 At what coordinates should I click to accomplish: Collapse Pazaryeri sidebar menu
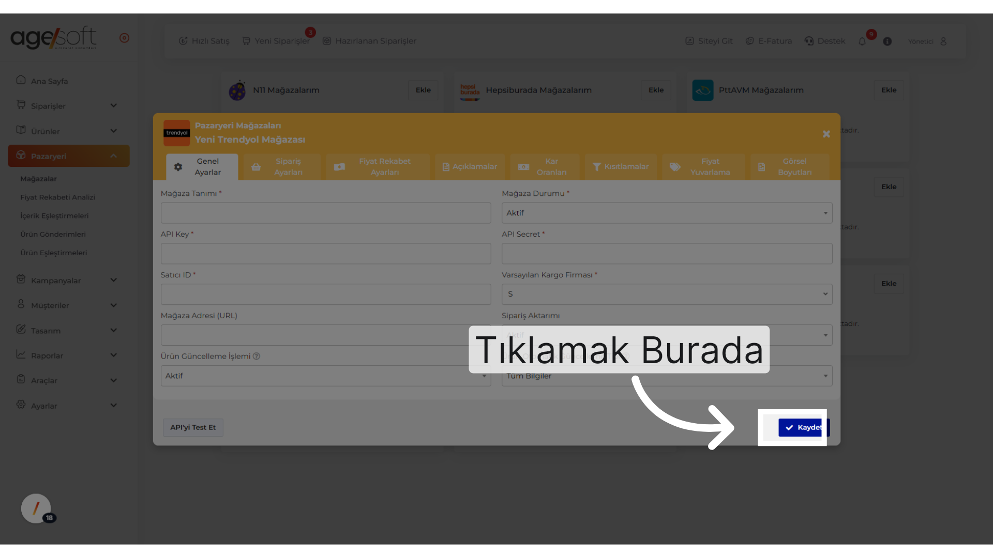(69, 156)
